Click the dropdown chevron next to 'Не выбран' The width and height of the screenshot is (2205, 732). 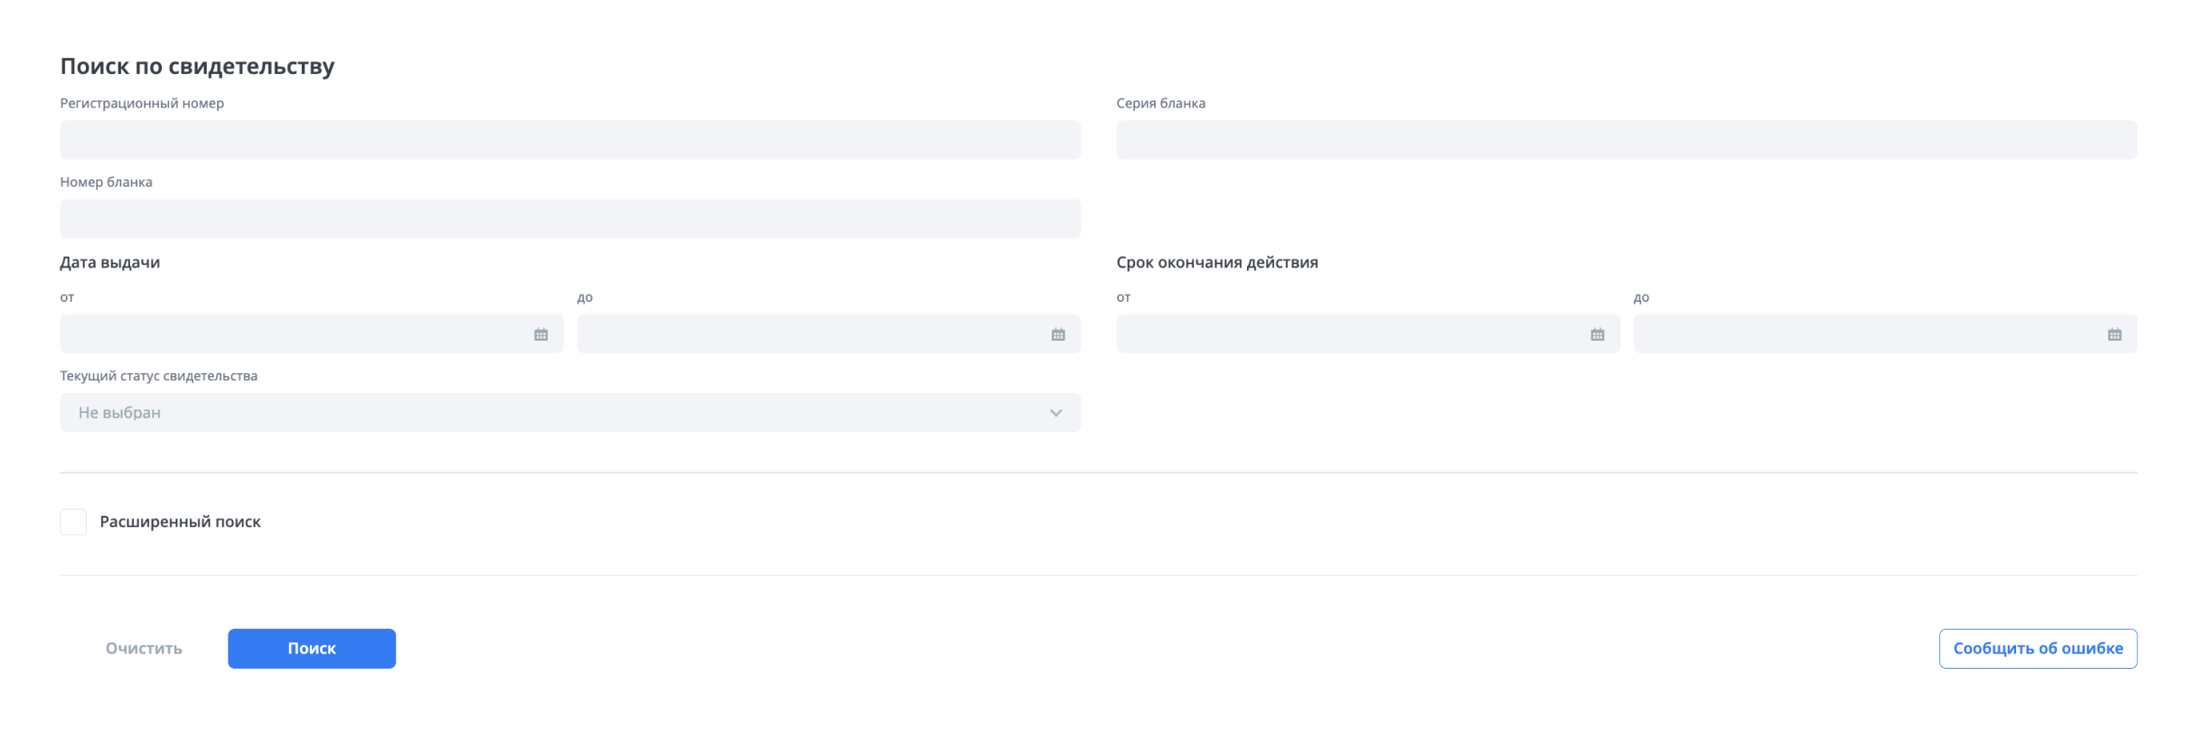click(x=1055, y=413)
